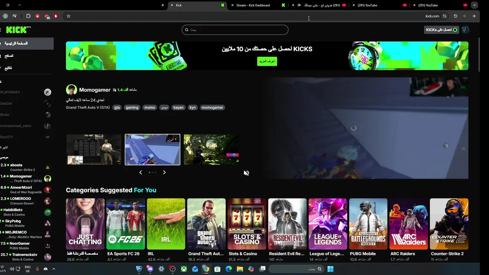This screenshot has width=489, height=275.
Task: Click Trainwreckstv avatar in the sidebar
Action: pos(47,257)
